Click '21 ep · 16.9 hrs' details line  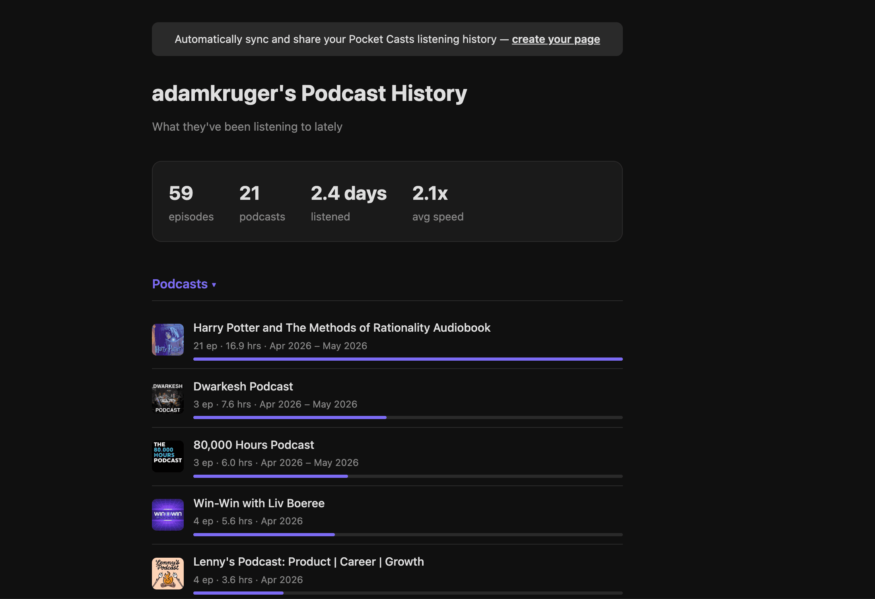point(280,346)
